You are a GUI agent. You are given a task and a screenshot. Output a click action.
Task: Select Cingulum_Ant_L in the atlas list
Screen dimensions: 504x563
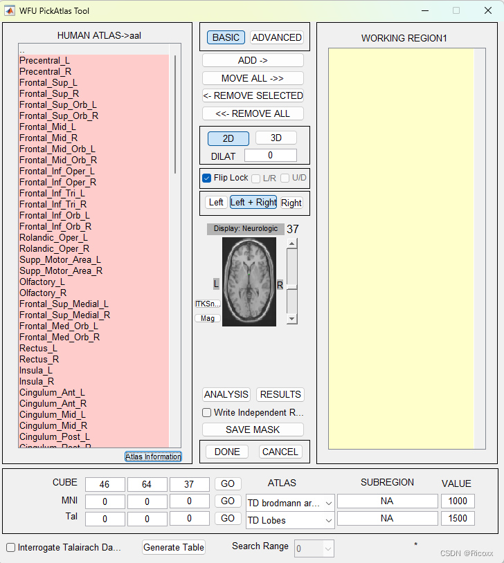94,393
